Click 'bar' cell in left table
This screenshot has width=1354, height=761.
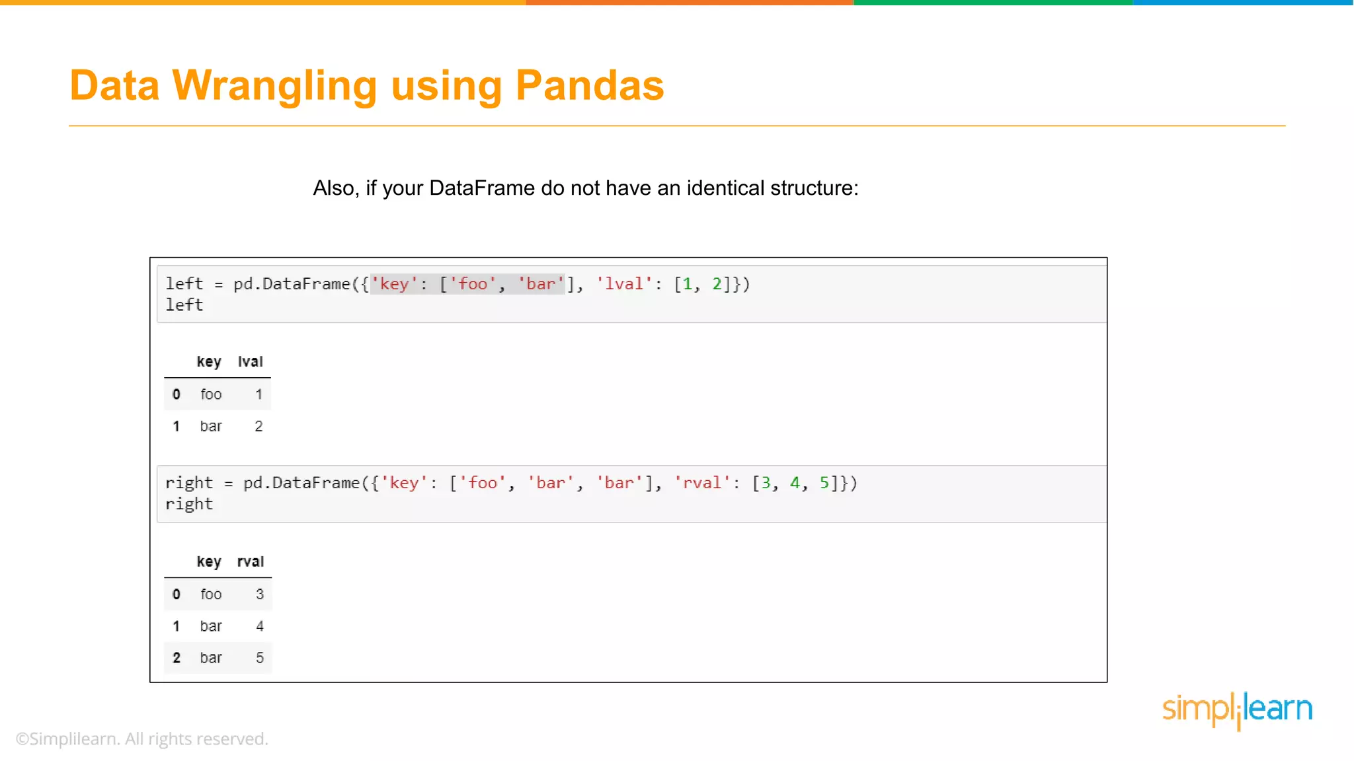click(211, 426)
